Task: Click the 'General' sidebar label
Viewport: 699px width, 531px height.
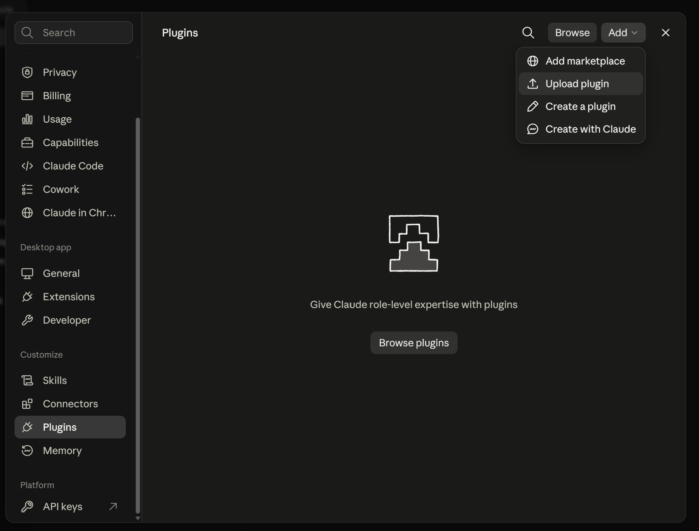Action: coord(61,273)
